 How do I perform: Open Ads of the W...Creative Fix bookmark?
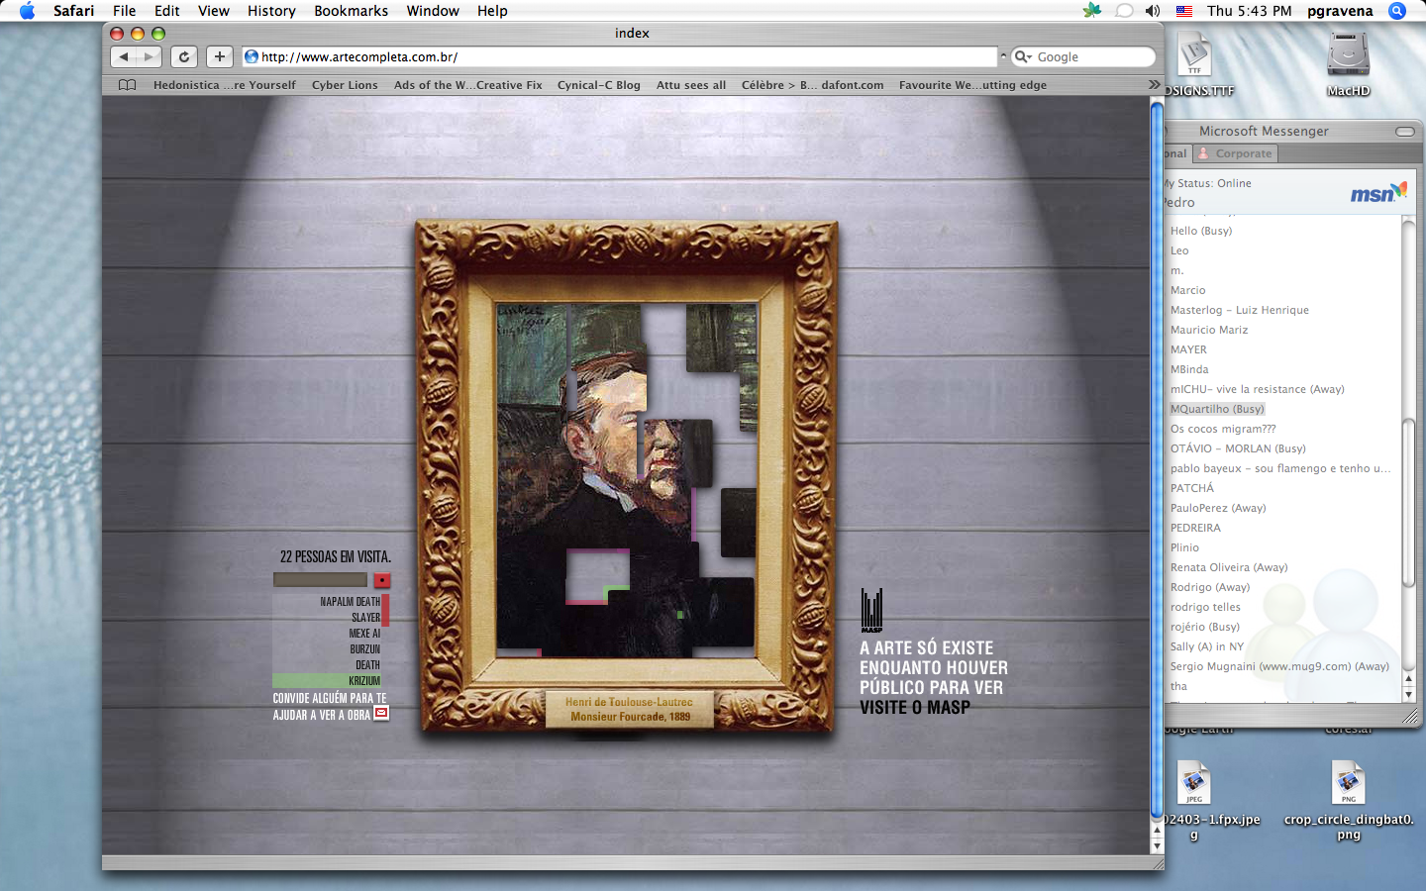(468, 85)
